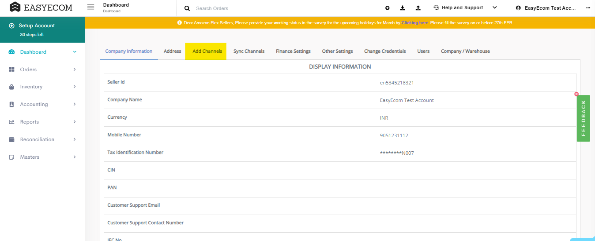Switch to Change Credentials tab

(385, 51)
